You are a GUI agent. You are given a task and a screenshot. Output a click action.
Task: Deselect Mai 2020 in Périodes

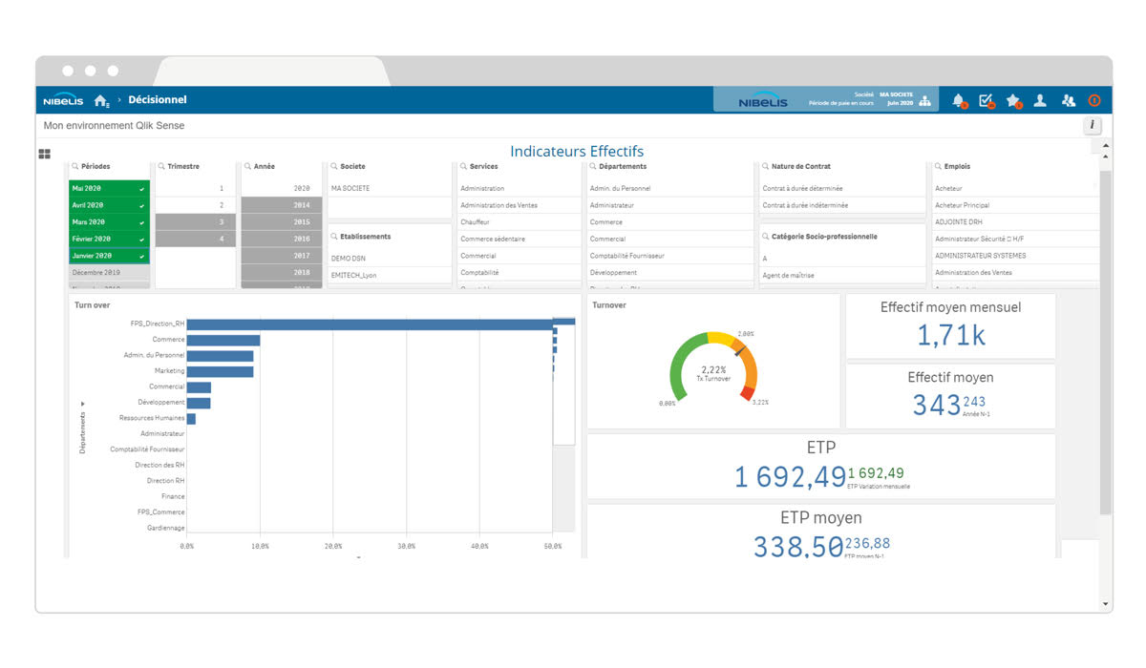point(109,188)
